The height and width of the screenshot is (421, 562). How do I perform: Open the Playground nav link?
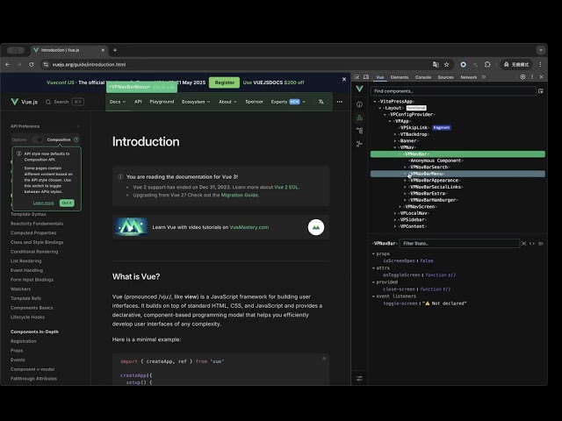coord(162,102)
